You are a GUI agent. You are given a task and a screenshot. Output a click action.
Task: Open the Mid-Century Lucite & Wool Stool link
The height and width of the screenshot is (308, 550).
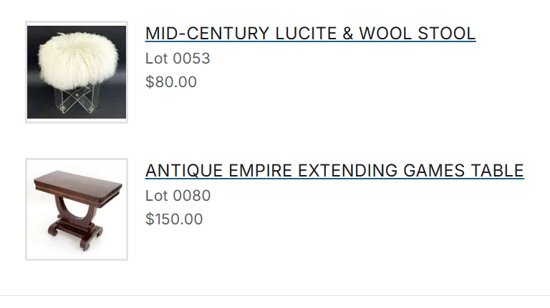pyautogui.click(x=310, y=34)
